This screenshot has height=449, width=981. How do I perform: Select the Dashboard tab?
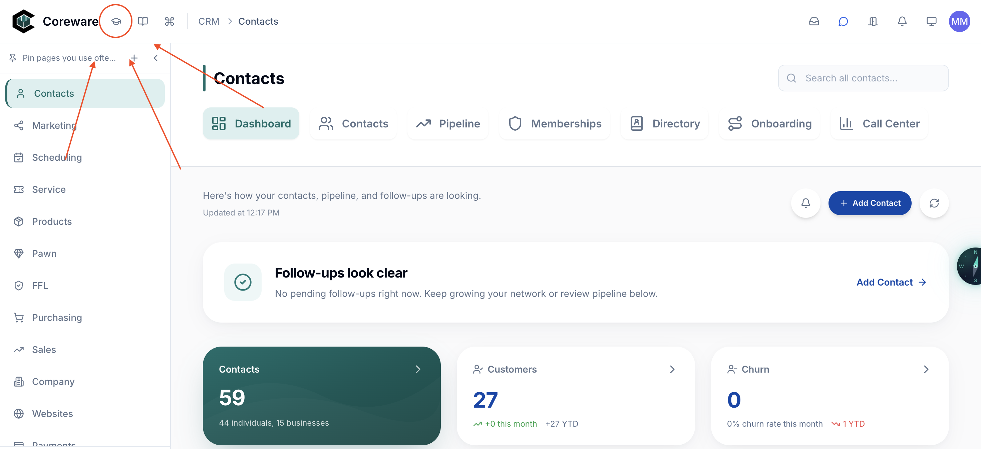pyautogui.click(x=251, y=123)
